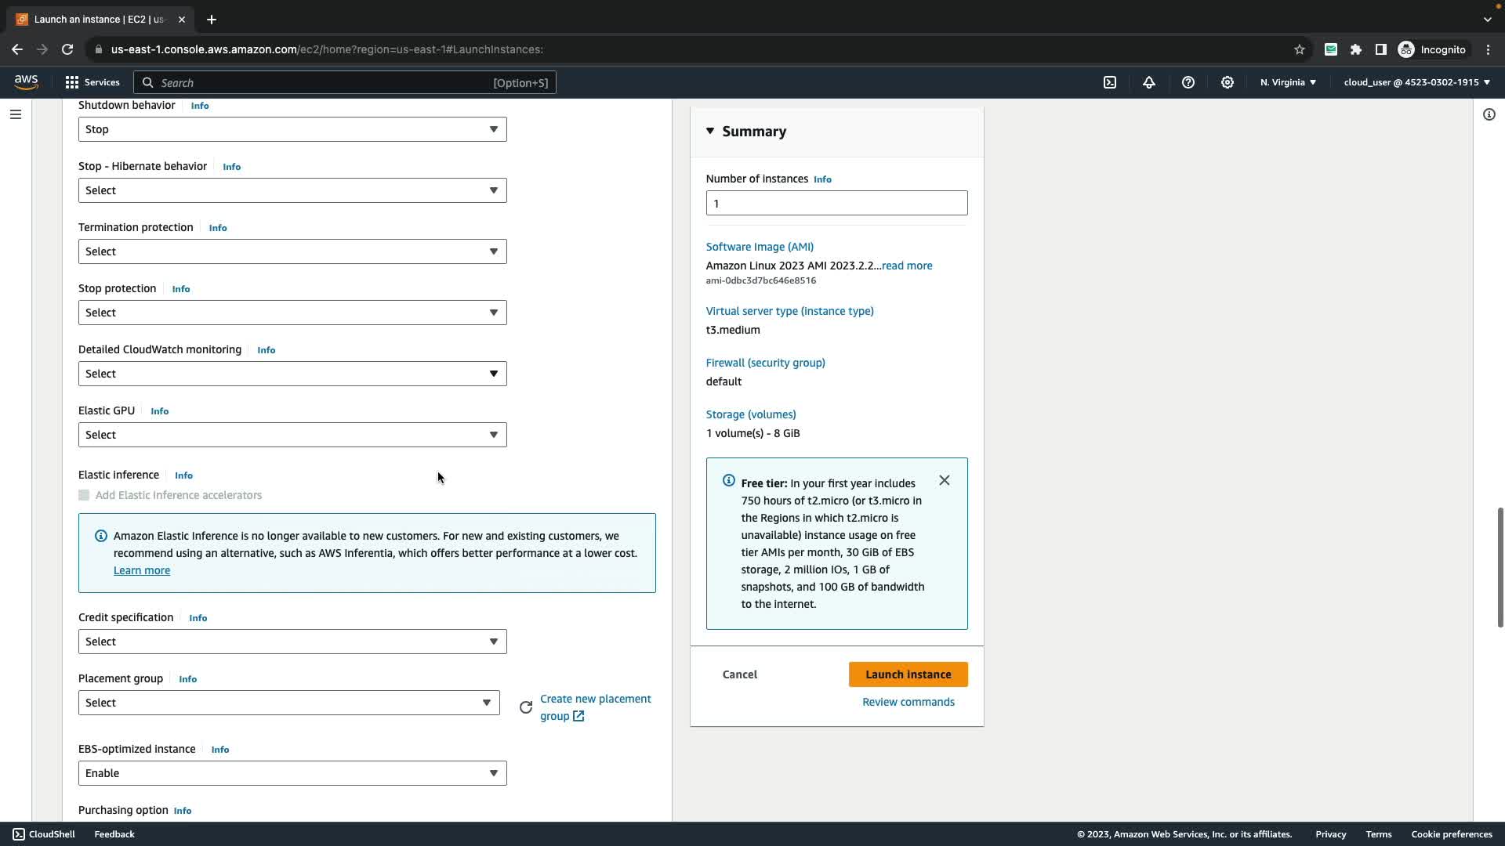Open the notifications bell icon
Screen dimensions: 1505x846
click(1149, 82)
